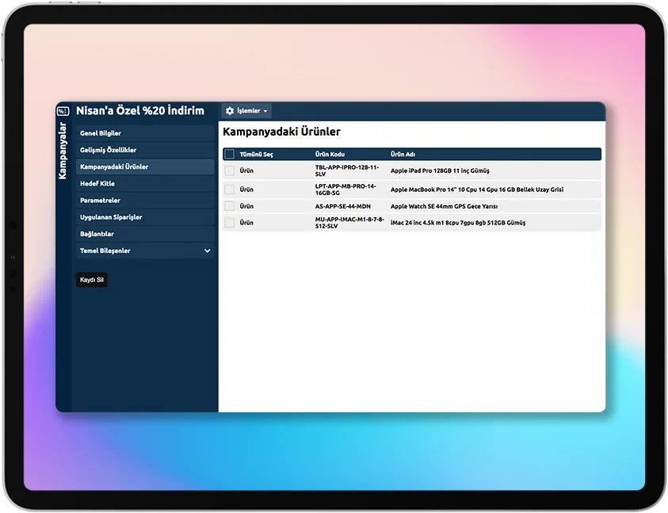Select the checkbox for Apple iPad Pro row
Image resolution: width=668 pixels, height=513 pixels.
point(229,170)
